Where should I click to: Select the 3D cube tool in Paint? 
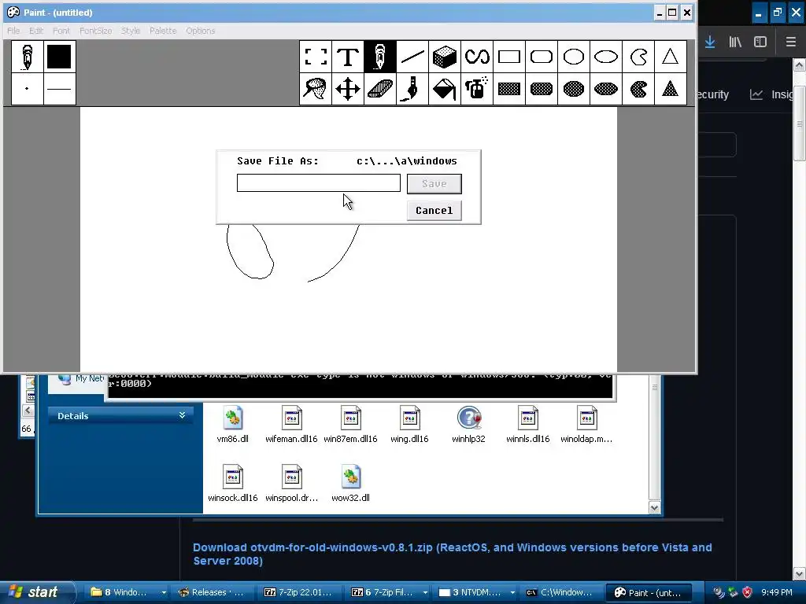click(445, 57)
